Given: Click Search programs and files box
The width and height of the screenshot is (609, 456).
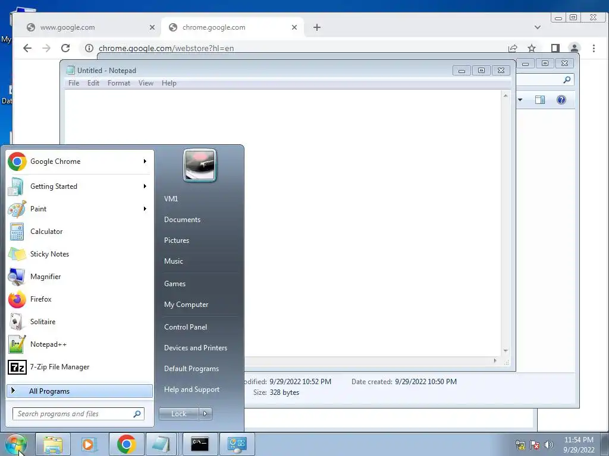Looking at the screenshot, I should pos(79,414).
